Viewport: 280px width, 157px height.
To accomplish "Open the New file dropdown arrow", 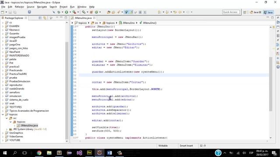I will [6, 12].
